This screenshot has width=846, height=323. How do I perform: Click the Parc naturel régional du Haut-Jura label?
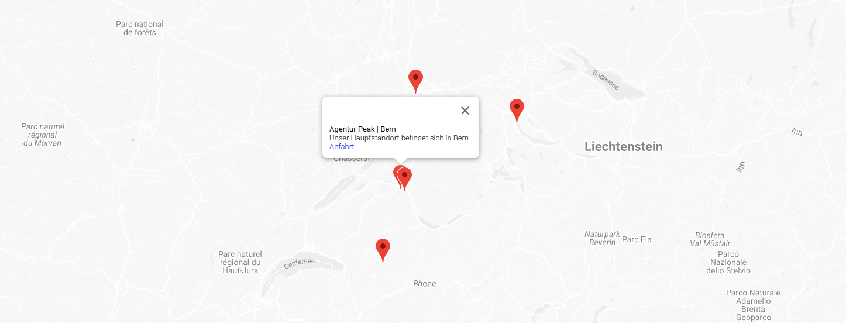tap(240, 262)
